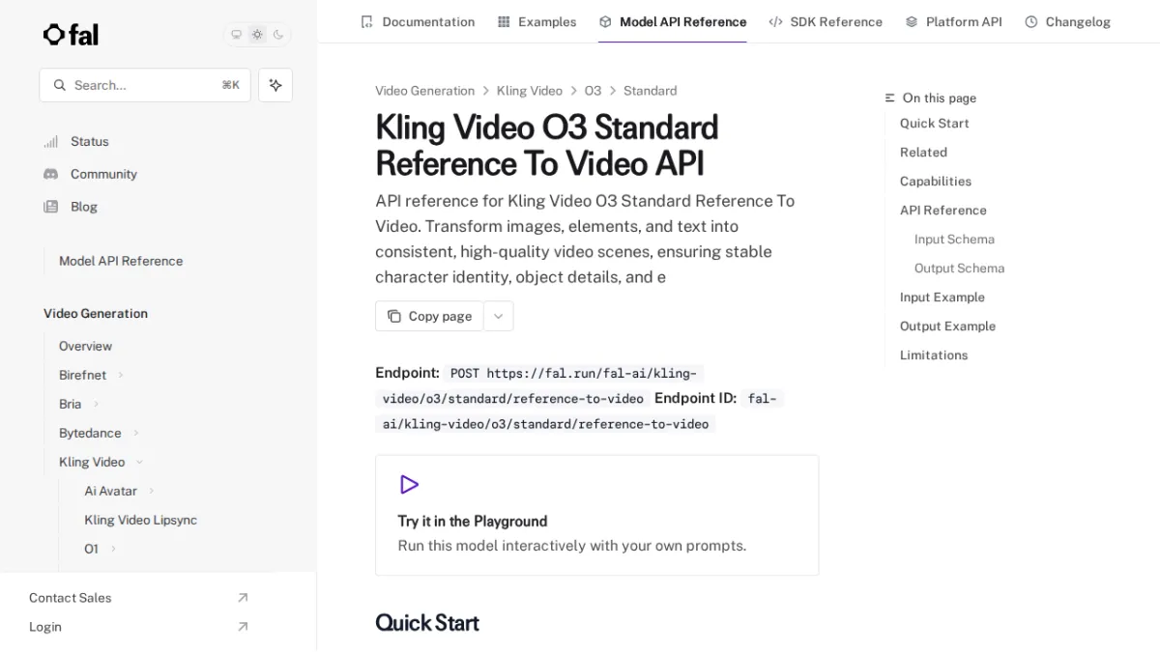Jump to Output Schema section
Image resolution: width=1160 pixels, height=652 pixels.
[x=959, y=269]
